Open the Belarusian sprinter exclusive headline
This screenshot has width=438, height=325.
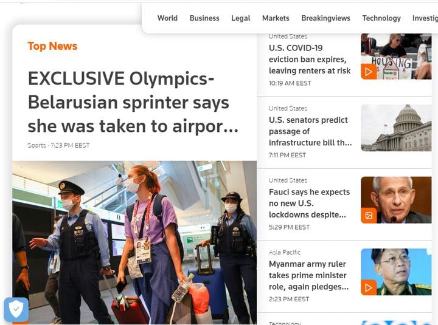(133, 103)
